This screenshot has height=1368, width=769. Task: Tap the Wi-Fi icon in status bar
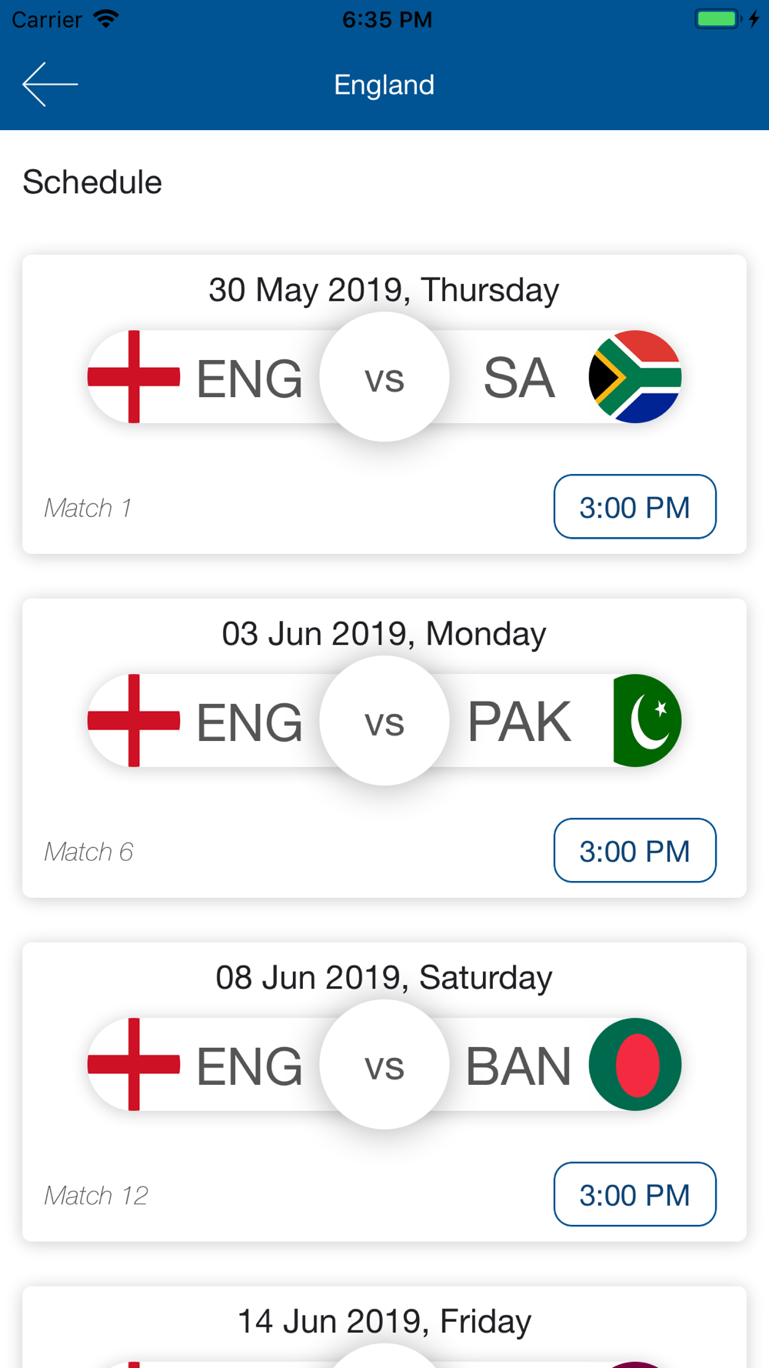pyautogui.click(x=106, y=18)
